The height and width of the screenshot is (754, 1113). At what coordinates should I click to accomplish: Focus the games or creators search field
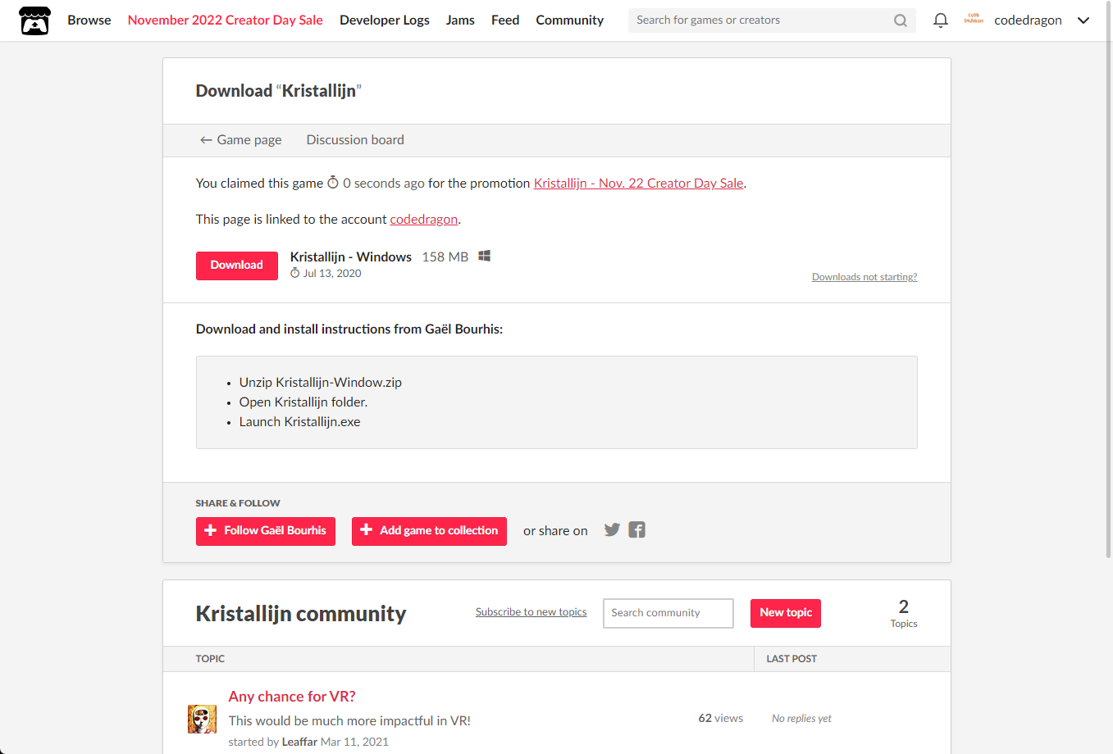coord(763,20)
